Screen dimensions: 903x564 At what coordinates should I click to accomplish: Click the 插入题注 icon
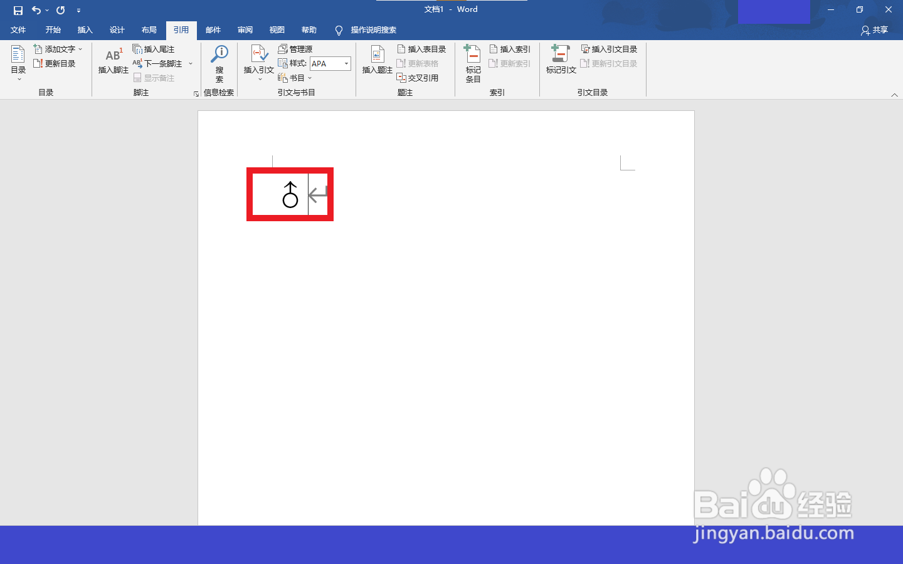pos(378,60)
